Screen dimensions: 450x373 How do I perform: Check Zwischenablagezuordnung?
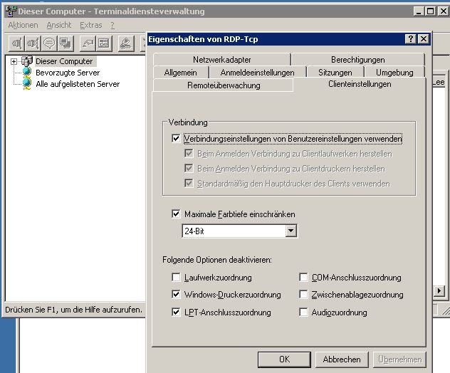(x=303, y=294)
